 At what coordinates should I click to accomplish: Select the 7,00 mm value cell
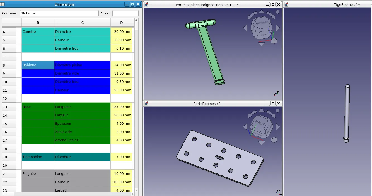point(122,157)
